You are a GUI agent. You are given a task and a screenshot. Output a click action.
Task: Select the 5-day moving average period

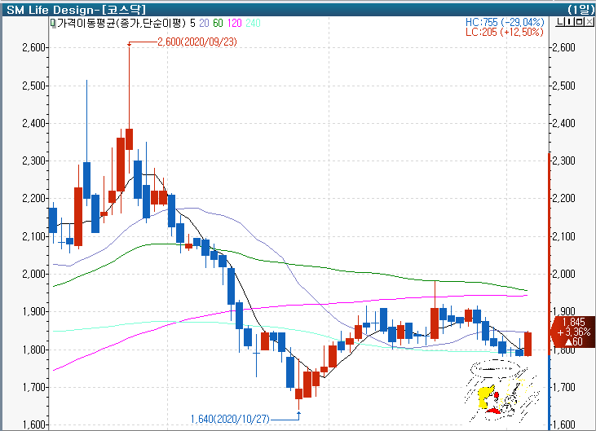[191, 24]
